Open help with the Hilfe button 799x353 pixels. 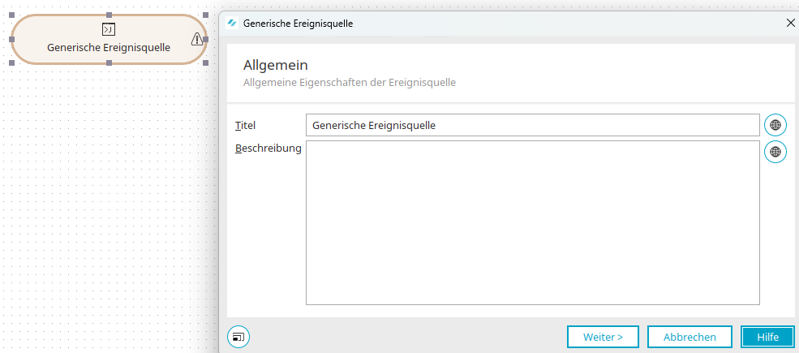767,337
